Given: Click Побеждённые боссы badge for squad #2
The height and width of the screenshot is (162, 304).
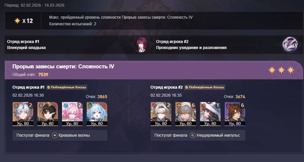Looking at the screenshot, I should tap(205, 87).
